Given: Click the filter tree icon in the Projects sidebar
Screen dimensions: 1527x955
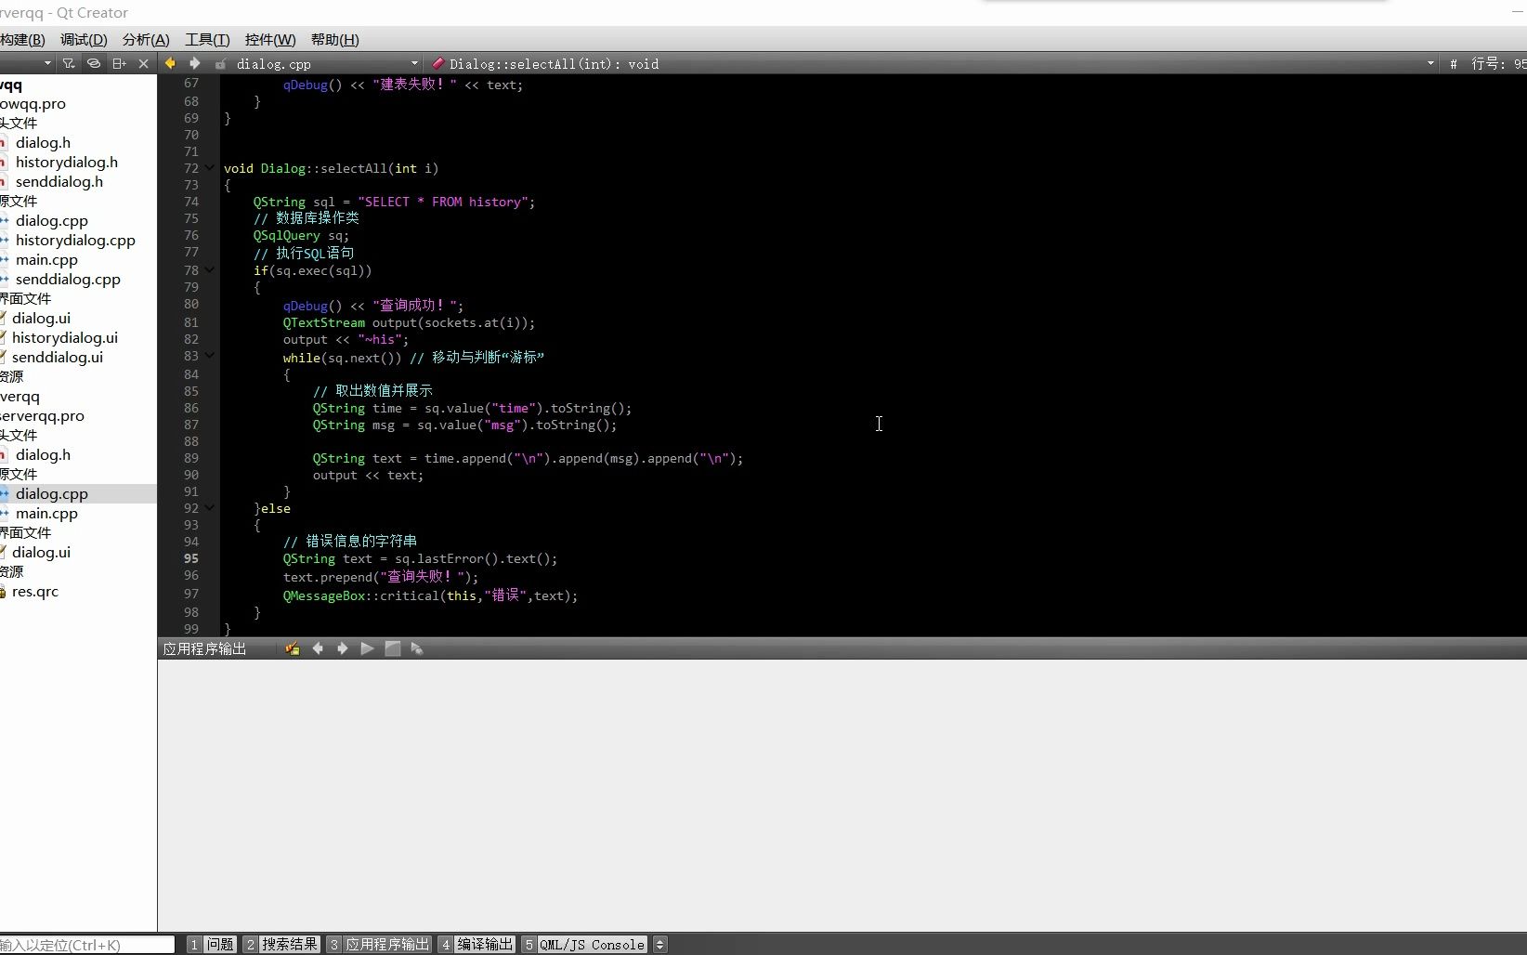Looking at the screenshot, I should coord(69,63).
